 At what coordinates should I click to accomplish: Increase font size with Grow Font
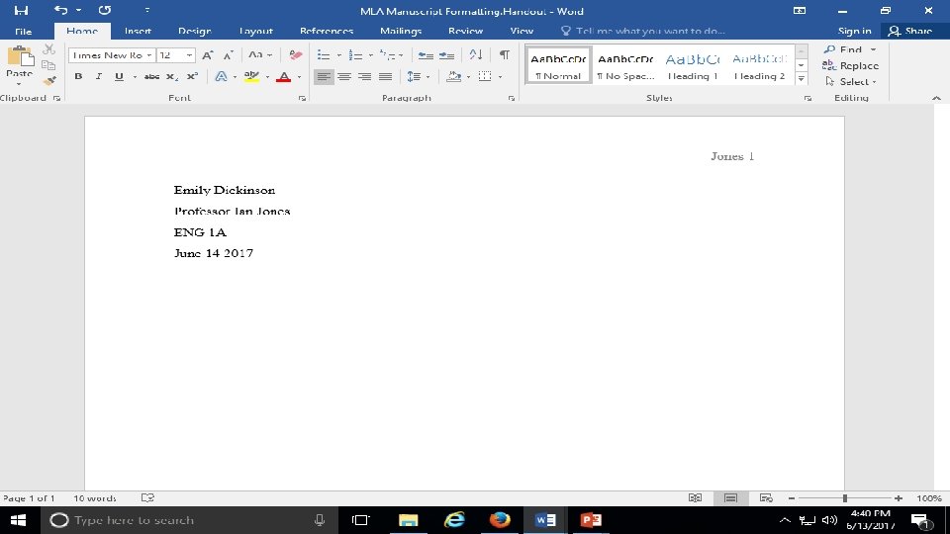pos(207,55)
